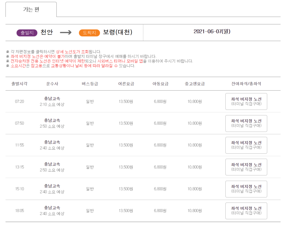Click student fare 10,800원 in 11:55 row
The height and width of the screenshot is (226, 288).
click(x=195, y=145)
